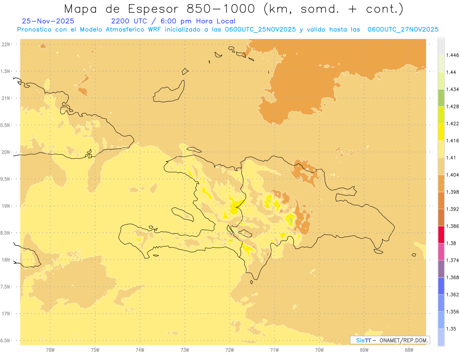Image resolution: width=459 pixels, height=355 pixels.
Task: Click the '18N' latitude axis label
Action: coord(6,260)
